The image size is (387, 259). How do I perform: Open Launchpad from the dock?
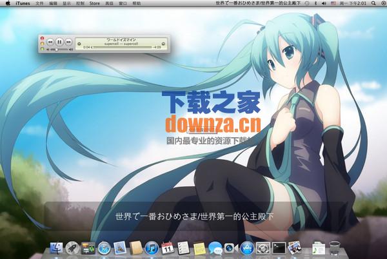point(72,248)
